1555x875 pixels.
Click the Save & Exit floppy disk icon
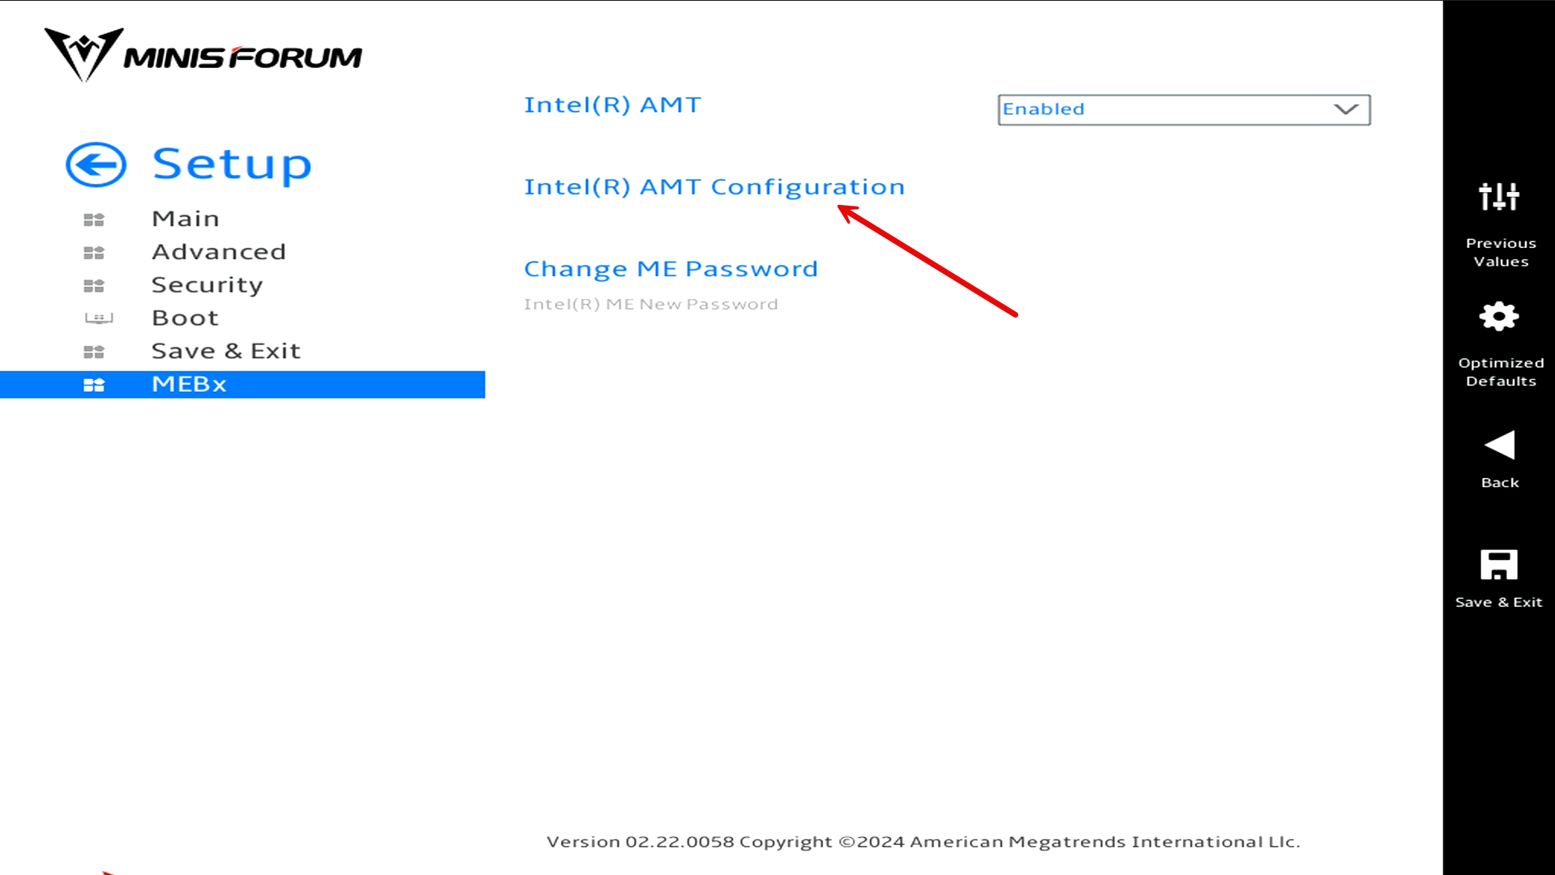point(1499,565)
